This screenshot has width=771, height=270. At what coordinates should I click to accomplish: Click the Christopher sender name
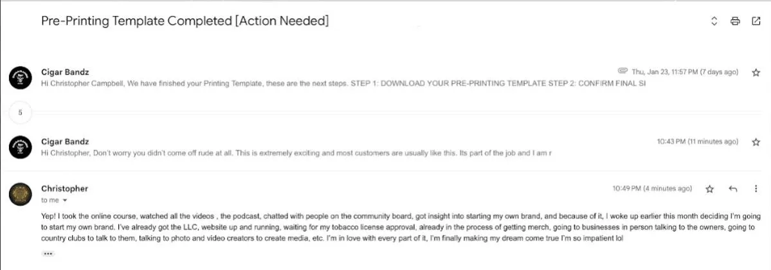pos(64,189)
